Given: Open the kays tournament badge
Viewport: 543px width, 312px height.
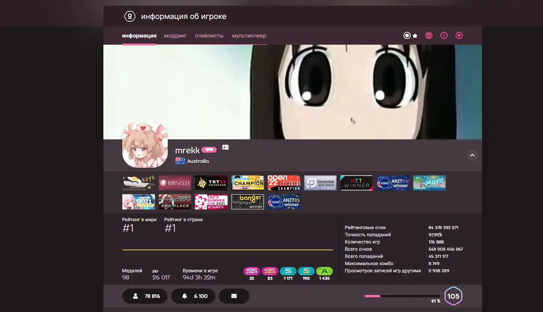Looking at the screenshot, I should (139, 183).
